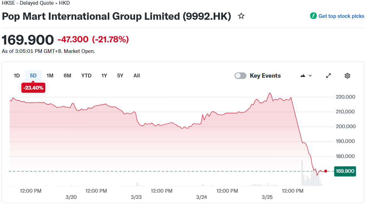Select the 5D time range

(33, 76)
